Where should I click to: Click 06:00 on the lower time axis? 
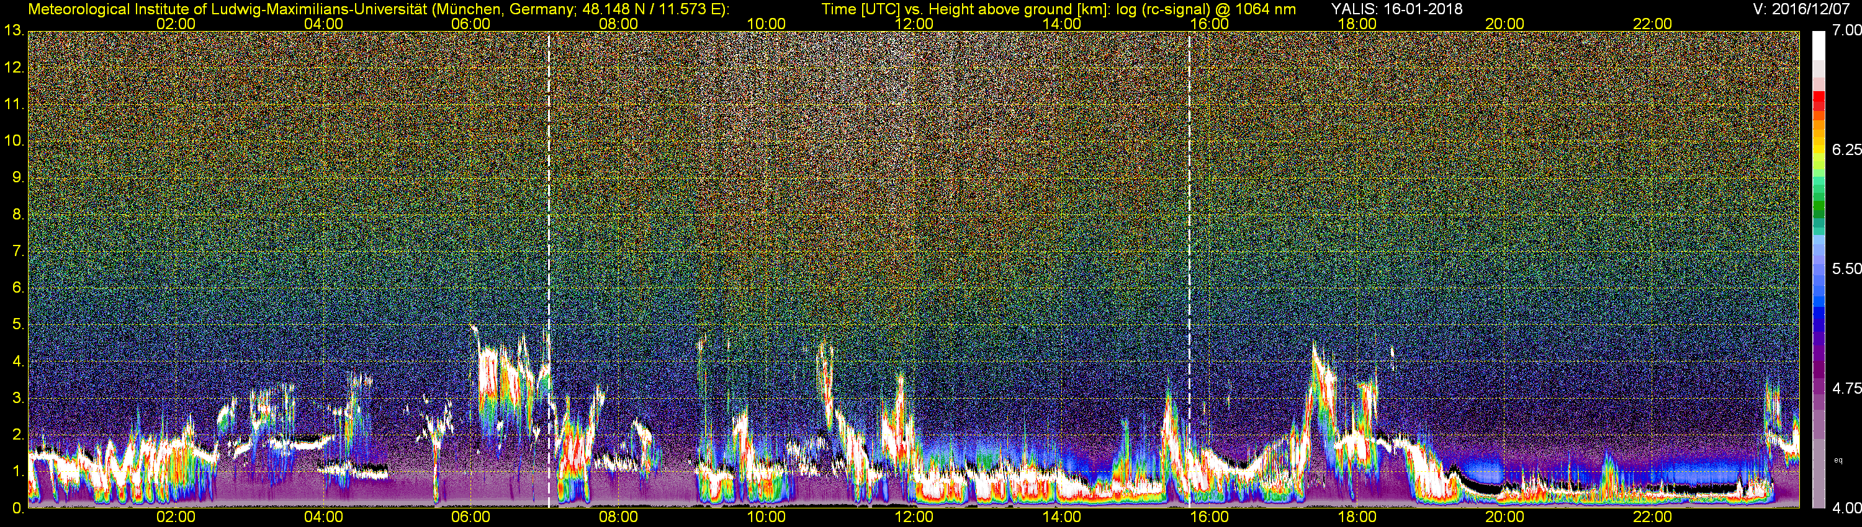pyautogui.click(x=470, y=518)
